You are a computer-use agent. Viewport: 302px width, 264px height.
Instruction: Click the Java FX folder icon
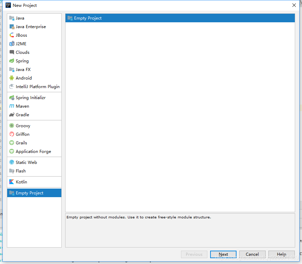click(x=12, y=69)
